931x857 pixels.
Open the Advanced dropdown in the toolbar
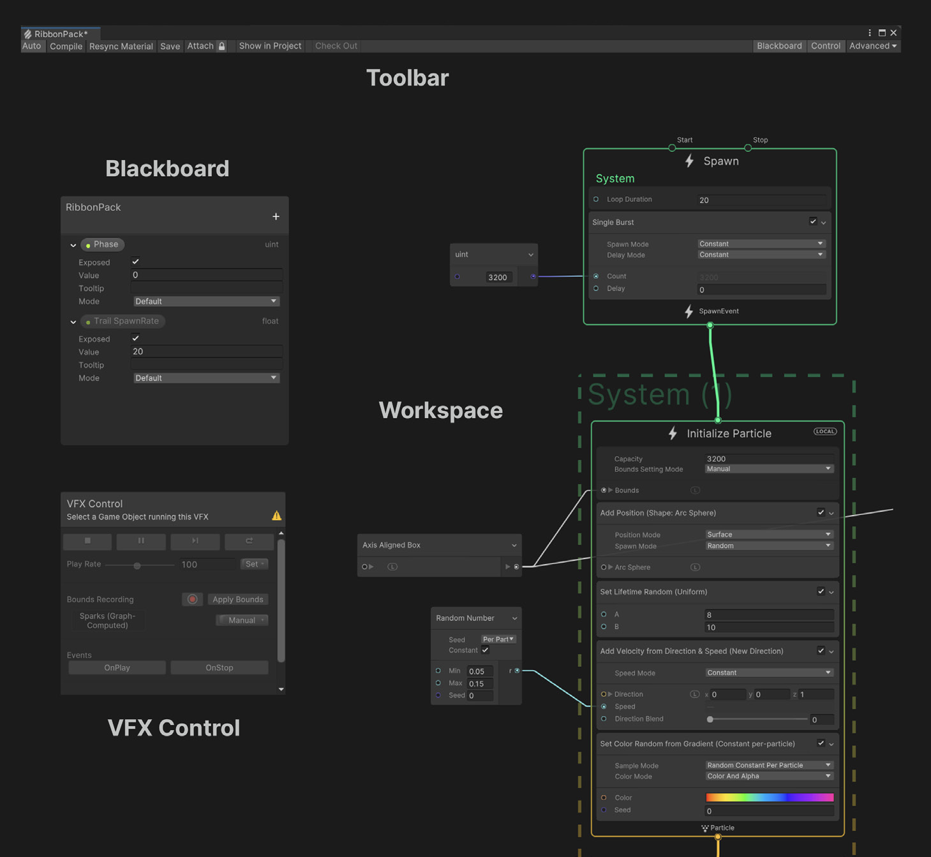(x=872, y=46)
